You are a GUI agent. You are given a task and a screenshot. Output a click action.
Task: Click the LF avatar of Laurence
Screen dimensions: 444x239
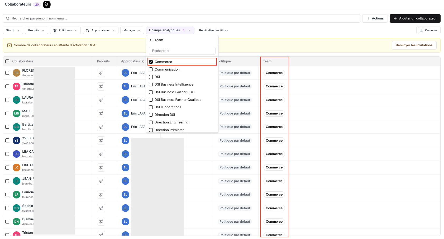[x=17, y=195]
